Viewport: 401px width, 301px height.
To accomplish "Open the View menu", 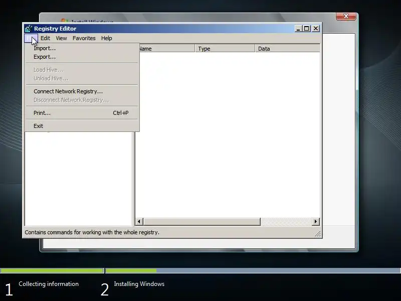I will [61, 38].
